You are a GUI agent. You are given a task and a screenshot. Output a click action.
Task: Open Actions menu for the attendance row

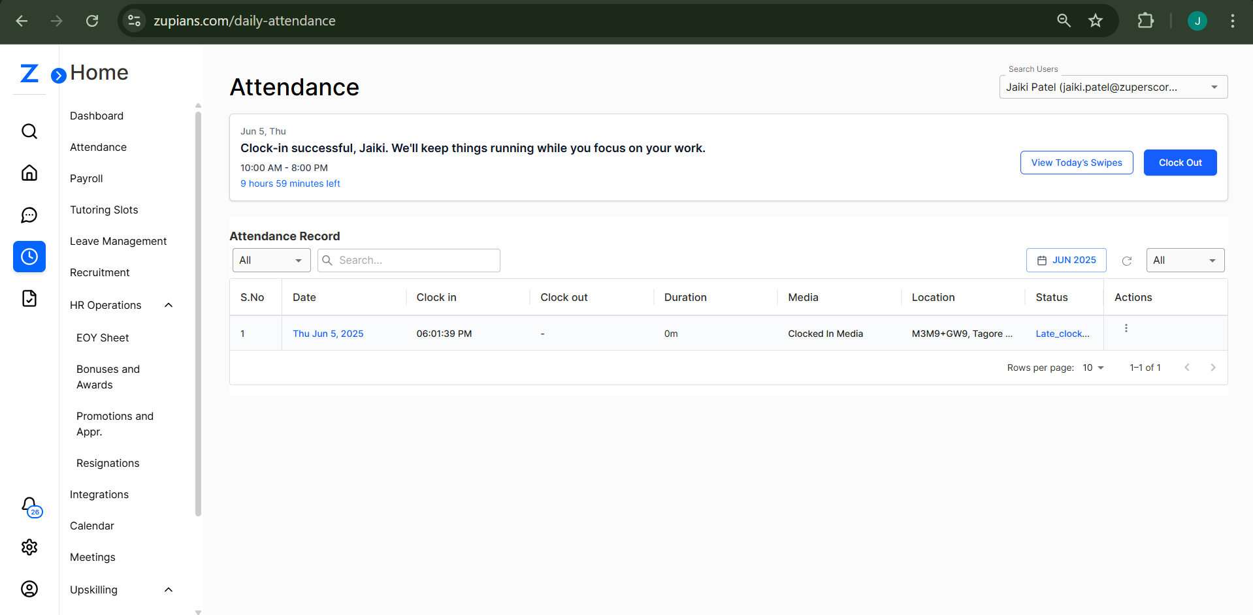[x=1126, y=328]
